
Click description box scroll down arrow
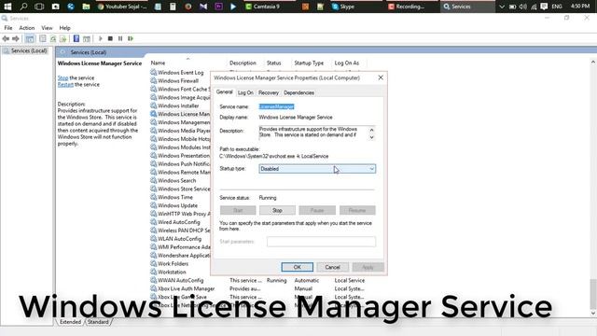coord(371,137)
